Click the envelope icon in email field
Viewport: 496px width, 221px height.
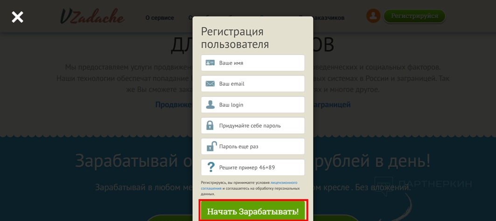click(x=210, y=84)
